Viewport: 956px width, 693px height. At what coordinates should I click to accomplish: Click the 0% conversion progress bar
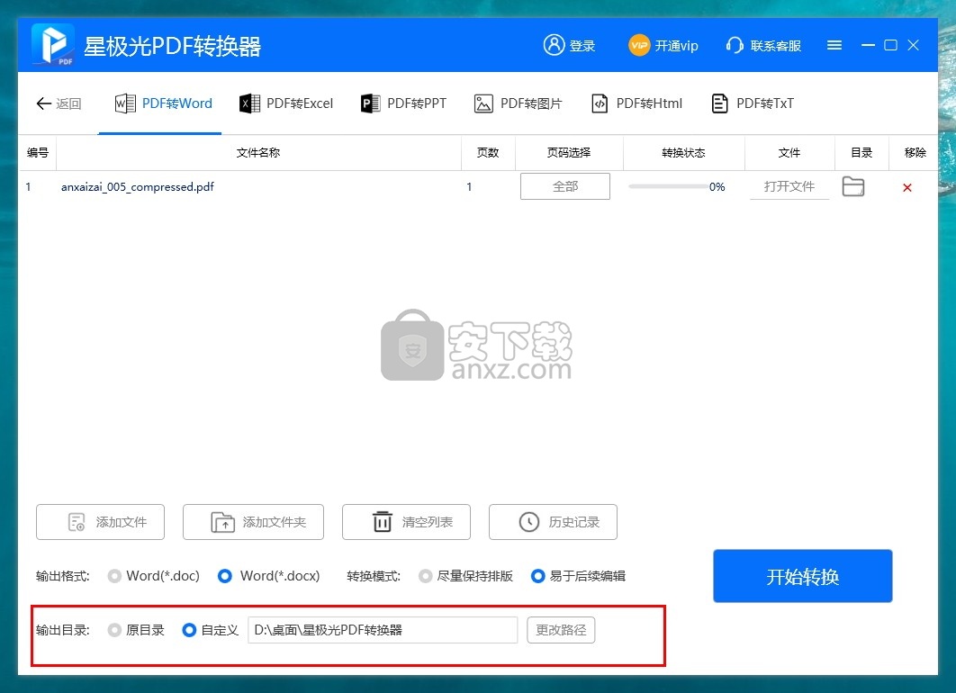668,186
